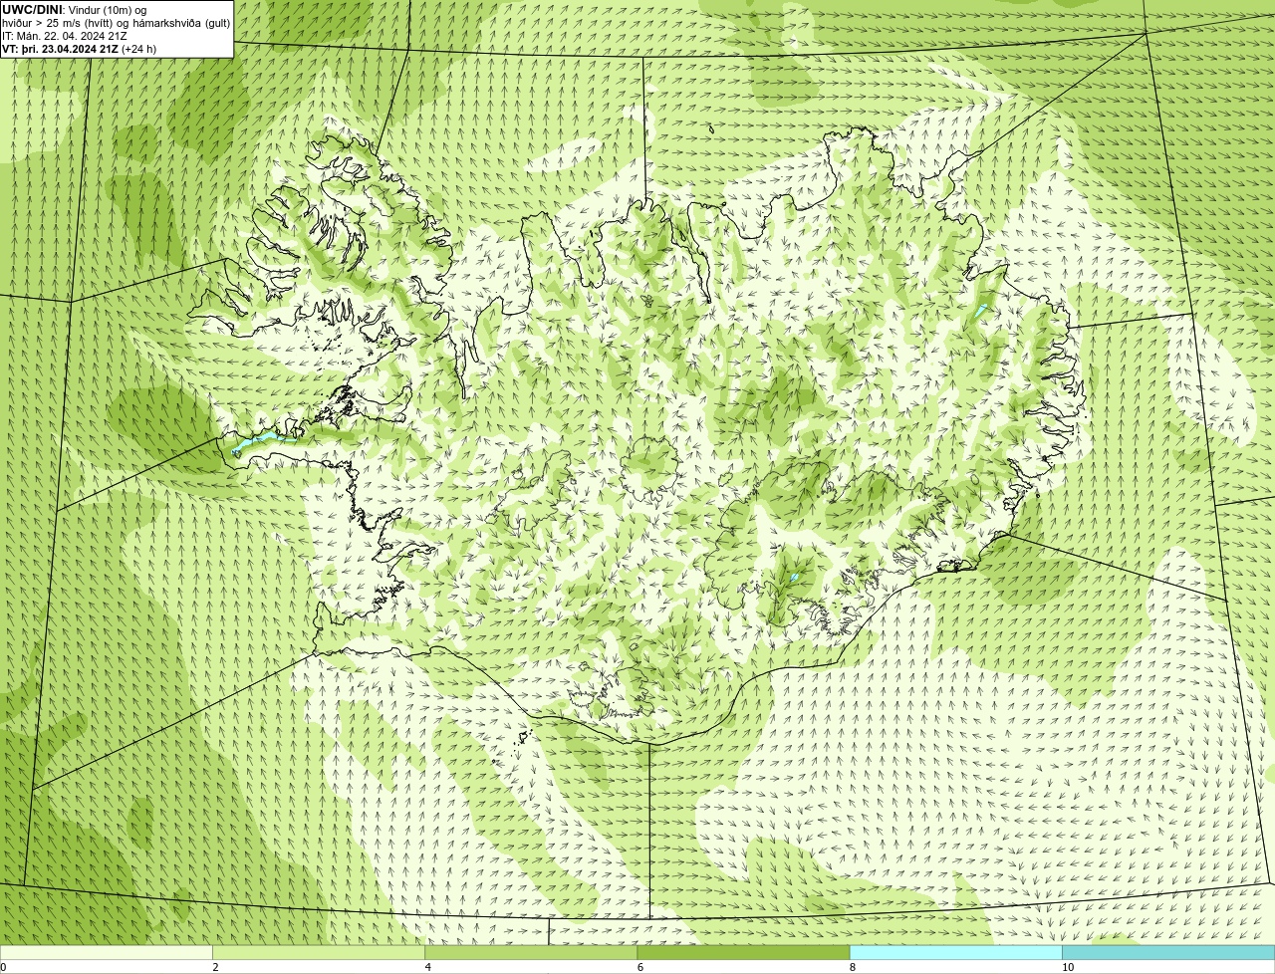Image resolution: width=1275 pixels, height=974 pixels.
Task: Click the title line "UWC/DINI: Vindur (10m) og"
Action: pos(75,10)
